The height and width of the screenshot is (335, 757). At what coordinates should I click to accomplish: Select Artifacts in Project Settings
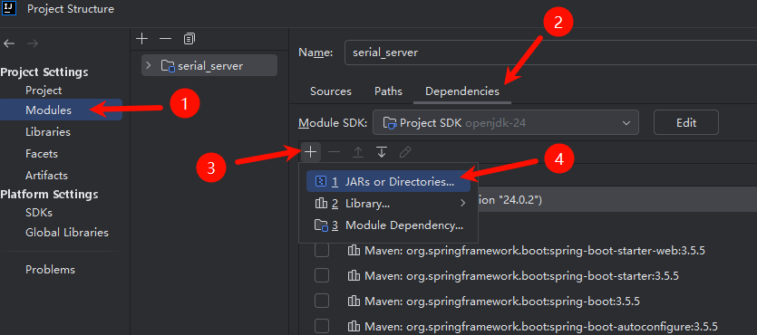(46, 176)
